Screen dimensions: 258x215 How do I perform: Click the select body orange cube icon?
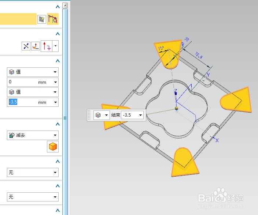point(53,147)
